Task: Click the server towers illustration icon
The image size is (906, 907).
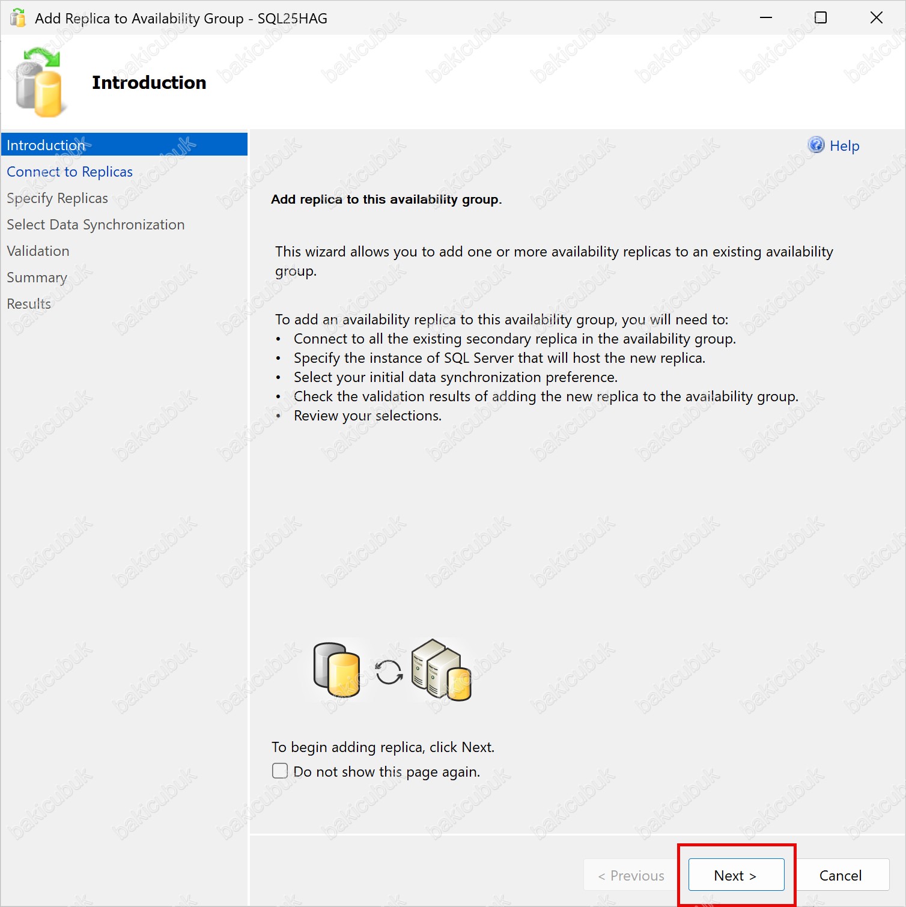Action: tap(441, 670)
